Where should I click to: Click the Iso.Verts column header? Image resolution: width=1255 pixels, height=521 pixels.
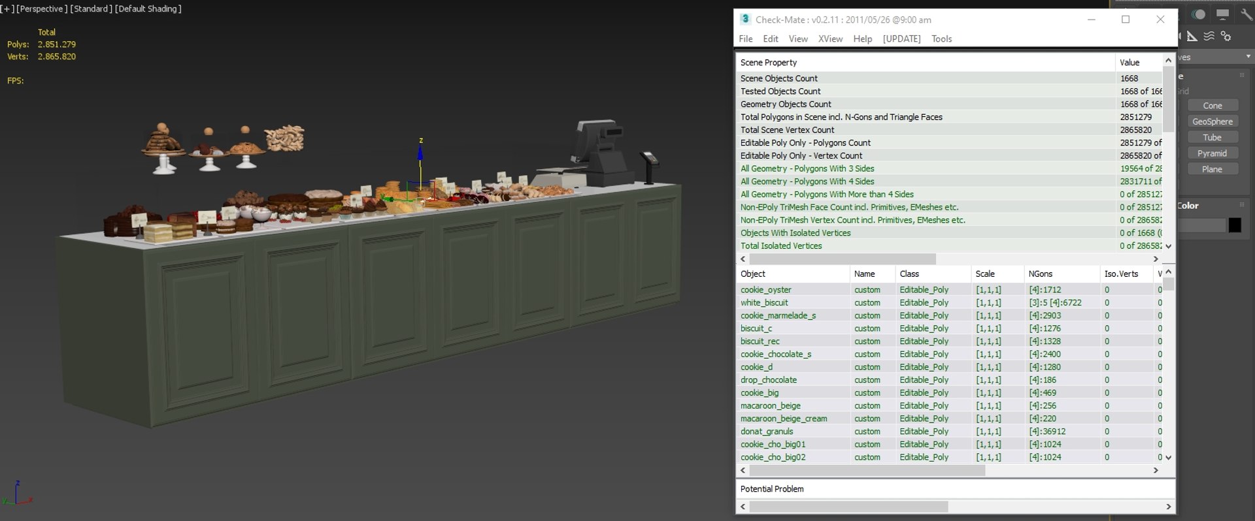click(x=1126, y=274)
